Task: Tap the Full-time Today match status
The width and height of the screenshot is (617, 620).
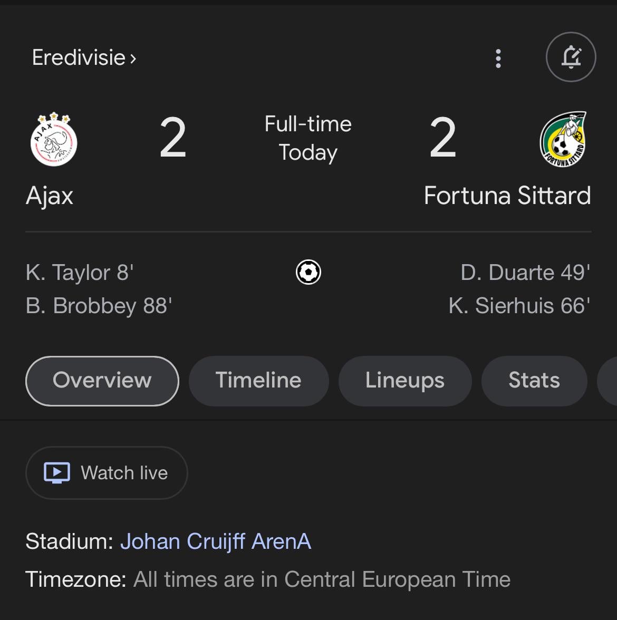Action: click(308, 138)
